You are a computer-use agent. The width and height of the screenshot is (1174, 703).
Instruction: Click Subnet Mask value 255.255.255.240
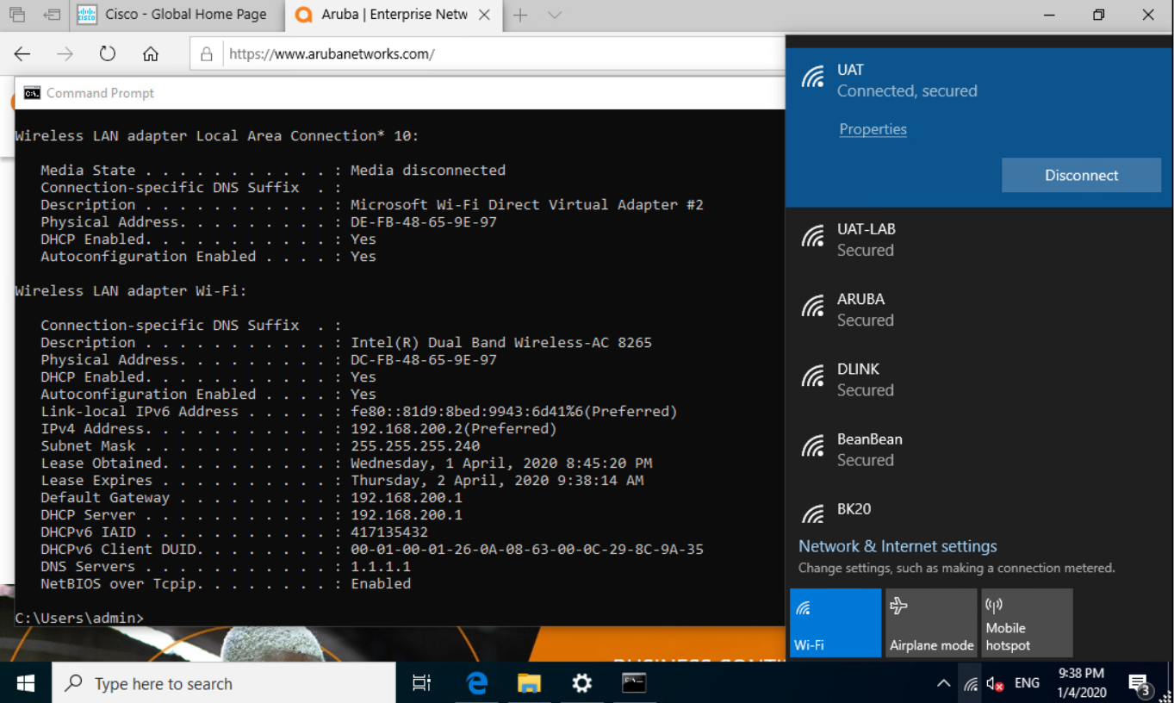[415, 445]
